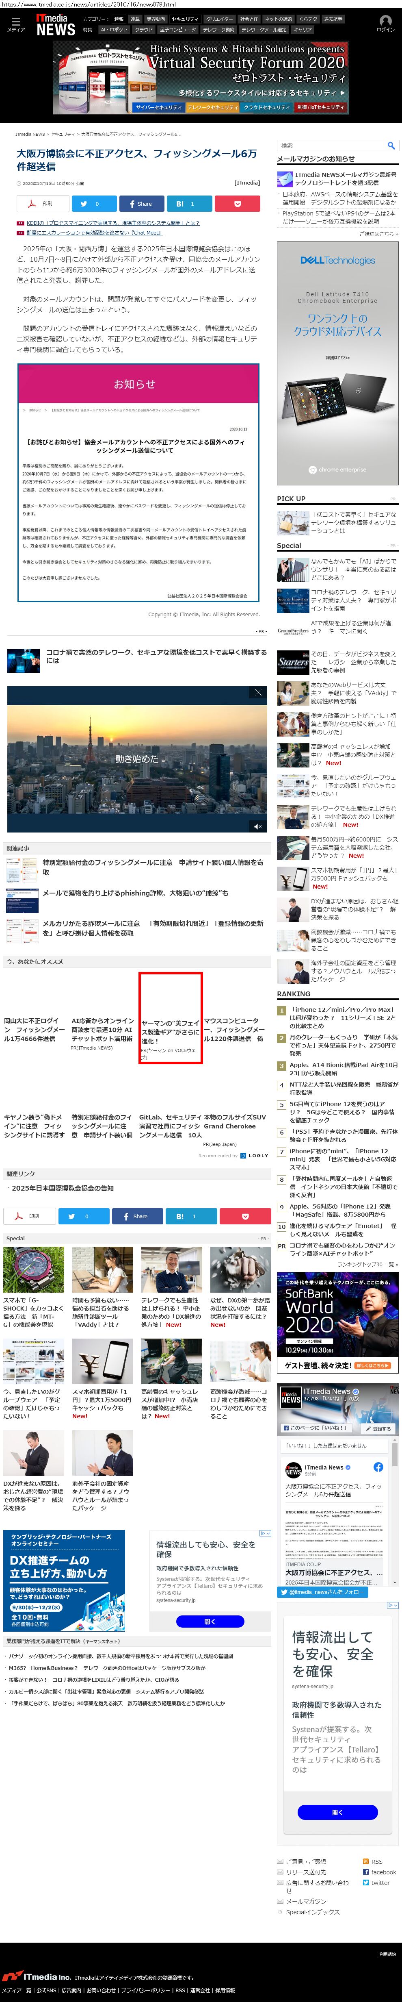
Task: Open NTTなど大手装い光回線 ranking item
Action: tap(344, 1088)
